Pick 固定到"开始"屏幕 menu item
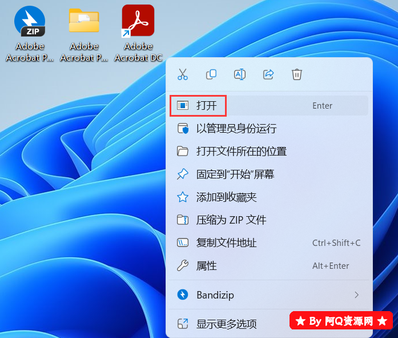The image size is (398, 338). click(269, 174)
